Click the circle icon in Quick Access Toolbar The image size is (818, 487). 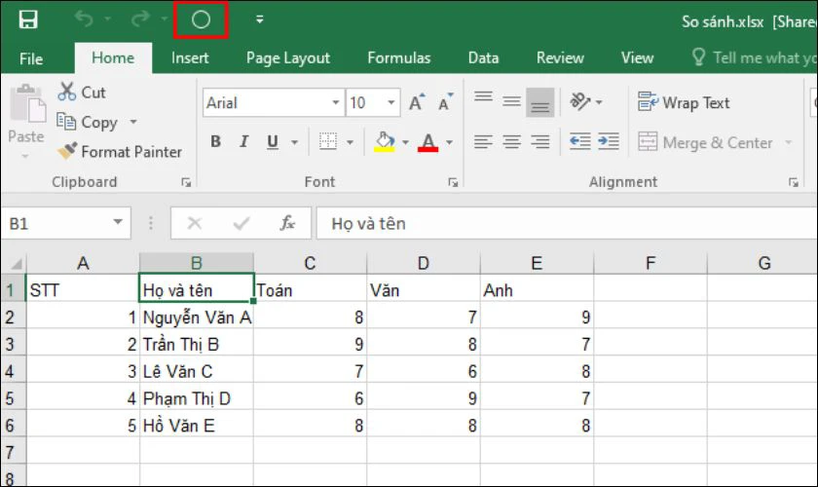pos(201,19)
